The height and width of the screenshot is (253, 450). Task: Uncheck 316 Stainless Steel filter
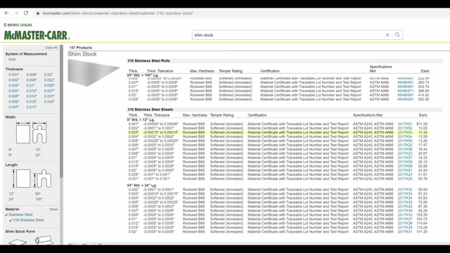pyautogui.click(x=27, y=220)
